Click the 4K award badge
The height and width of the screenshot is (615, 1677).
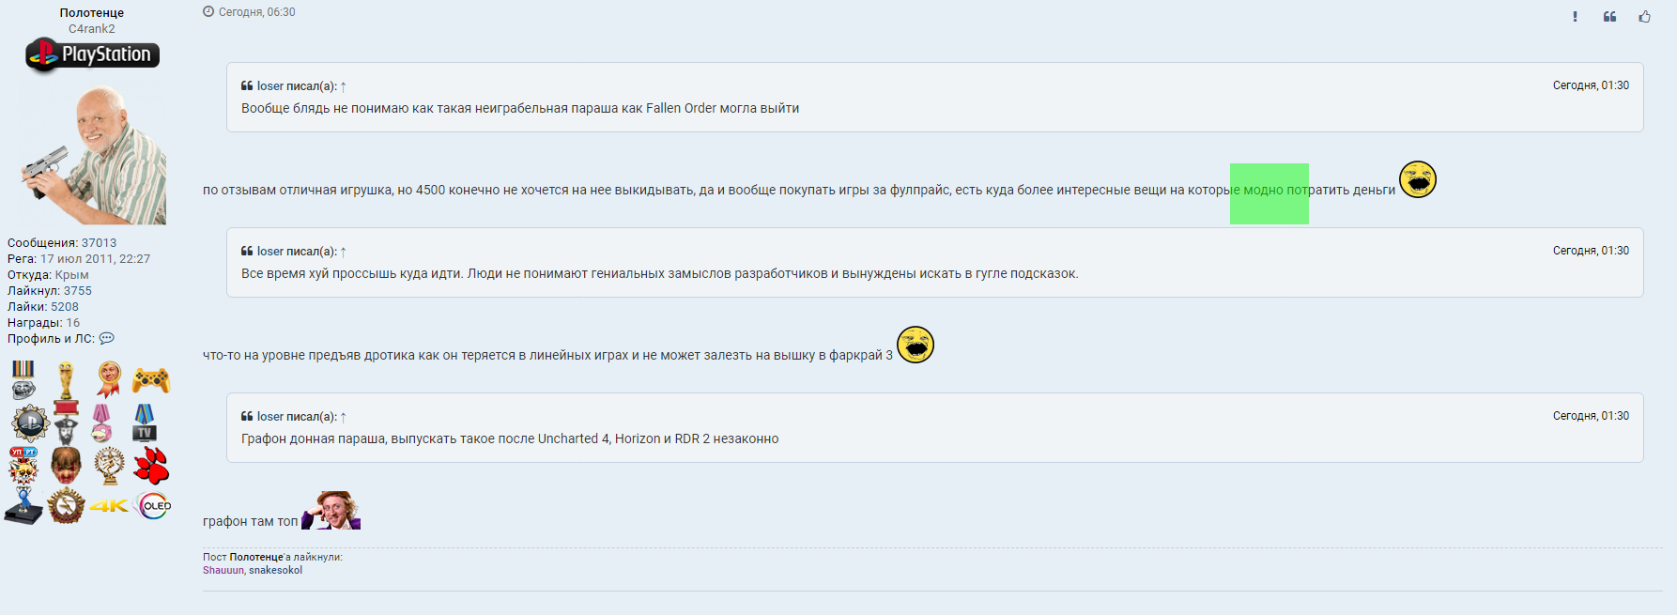coord(109,506)
